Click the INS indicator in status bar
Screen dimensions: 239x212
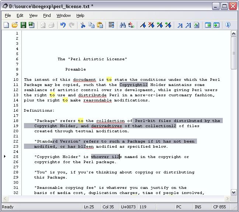tap(198, 207)
